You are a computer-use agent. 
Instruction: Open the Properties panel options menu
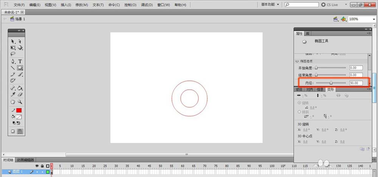[x=369, y=33]
